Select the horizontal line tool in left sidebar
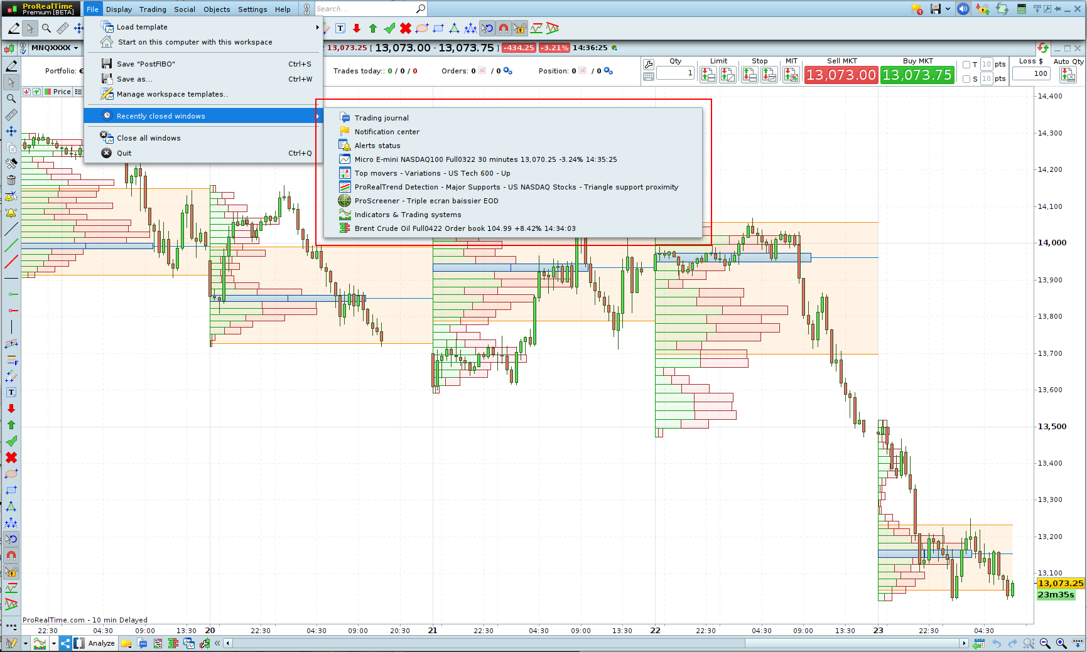 (x=11, y=278)
